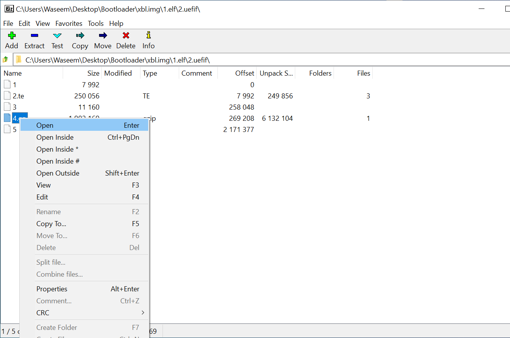Image resolution: width=510 pixels, height=338 pixels.
Task: Select the file icon for item 1
Action: coord(7,84)
